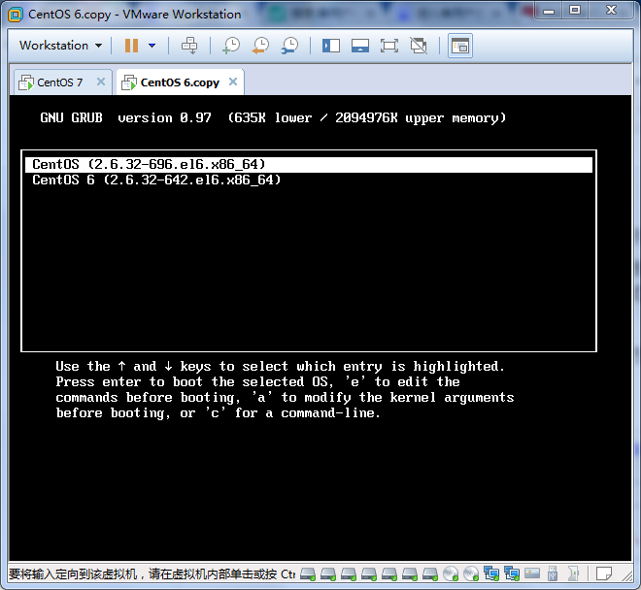641x590 pixels.
Task: Take a snapshot using the clock-plus icon
Action: 231,46
